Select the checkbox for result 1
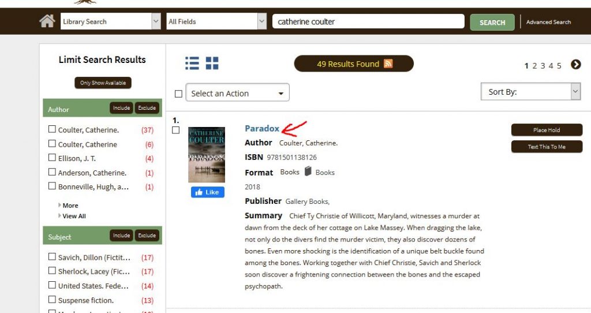591x313 pixels. (175, 130)
